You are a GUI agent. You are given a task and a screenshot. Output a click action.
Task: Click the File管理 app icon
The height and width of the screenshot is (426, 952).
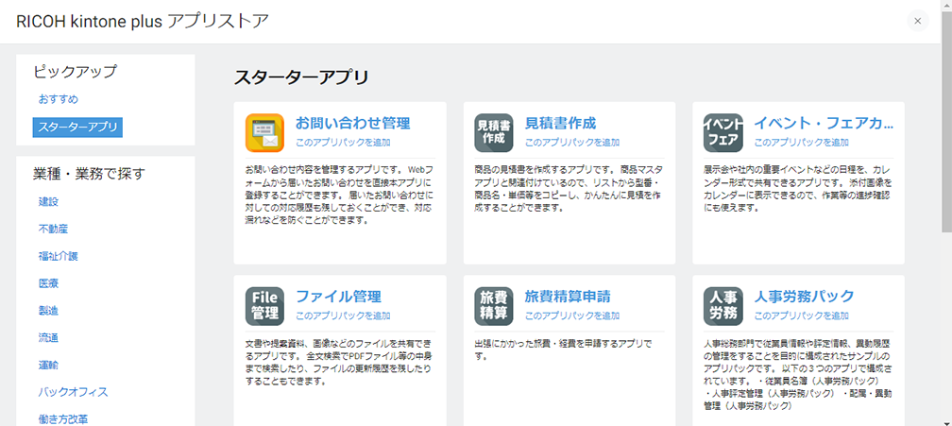tap(264, 305)
